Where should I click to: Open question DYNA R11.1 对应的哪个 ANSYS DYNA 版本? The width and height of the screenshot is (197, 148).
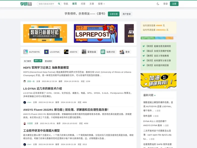point(155,123)
